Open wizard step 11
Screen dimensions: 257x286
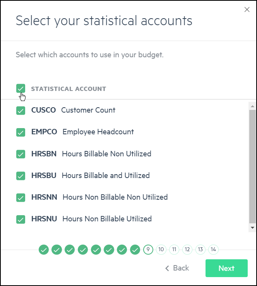click(174, 249)
